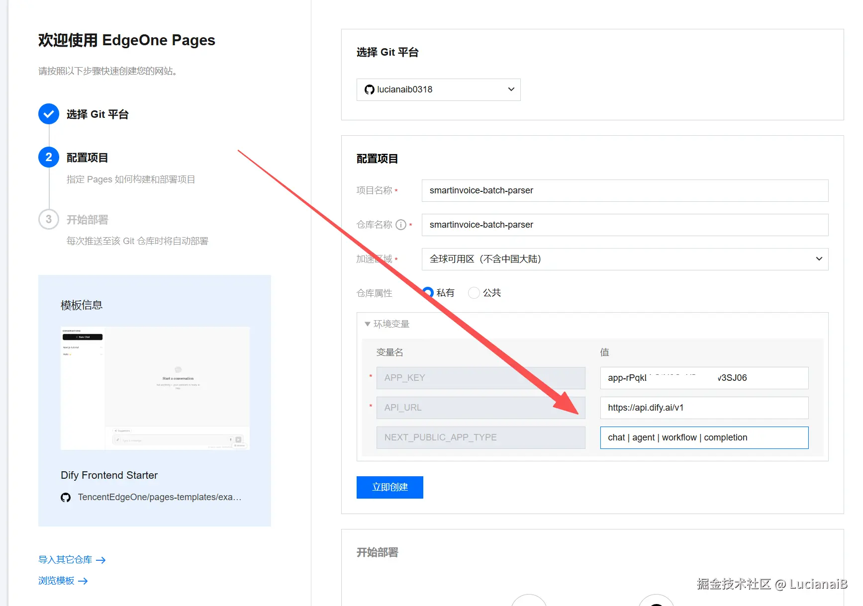Click step 3 circle for 开始部署

[49, 219]
